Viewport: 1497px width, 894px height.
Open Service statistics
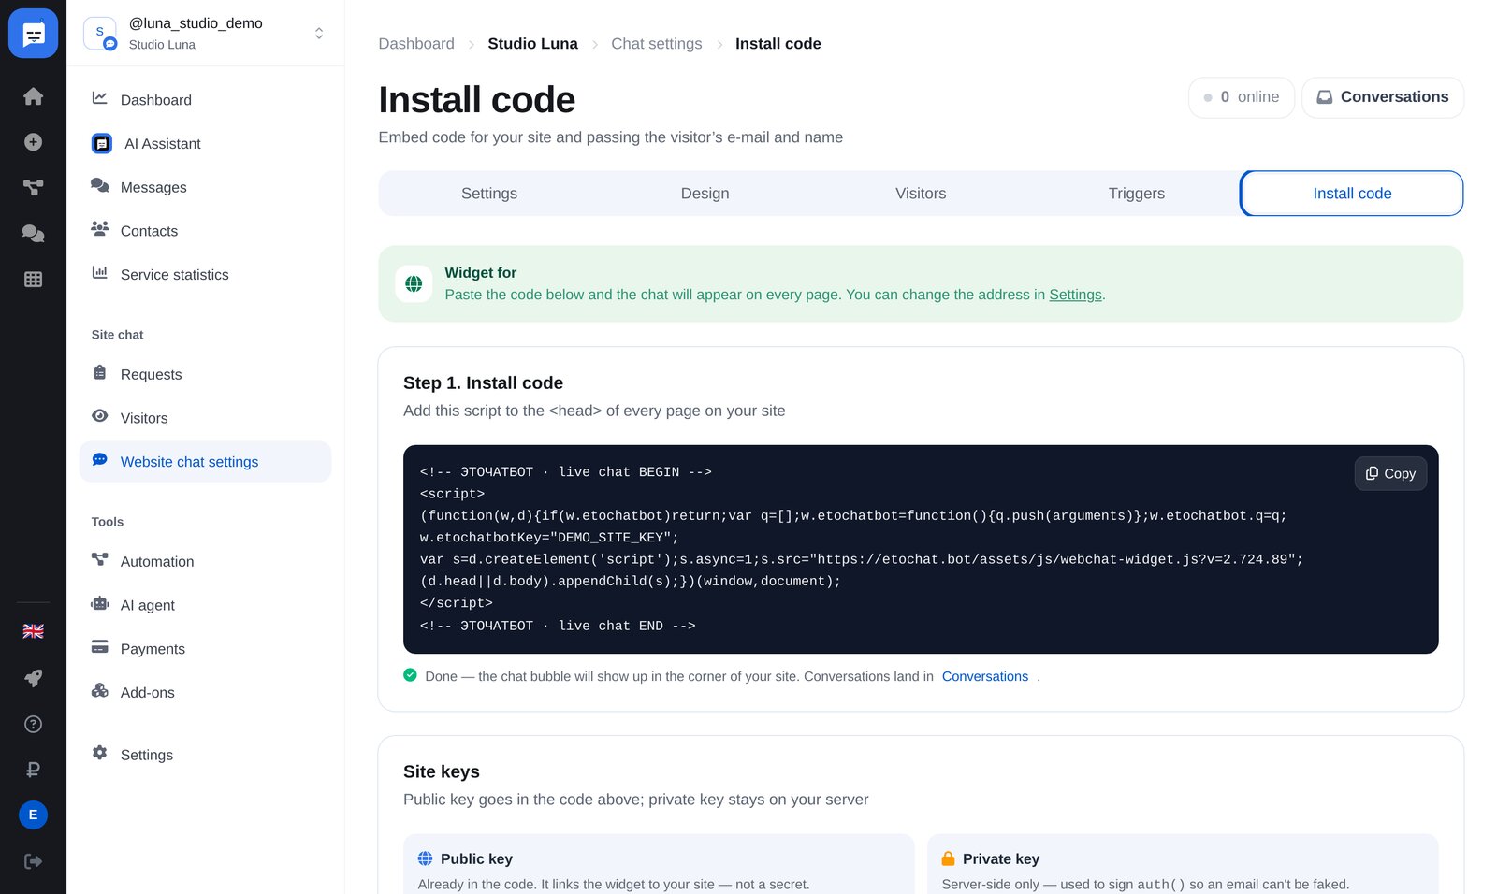[x=205, y=275]
